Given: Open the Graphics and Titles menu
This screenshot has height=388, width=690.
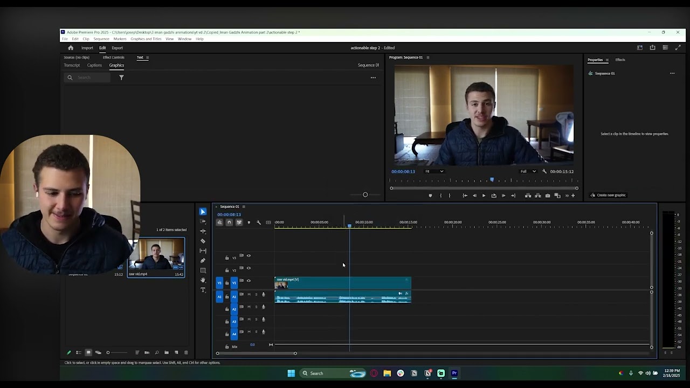Looking at the screenshot, I should tap(146, 39).
